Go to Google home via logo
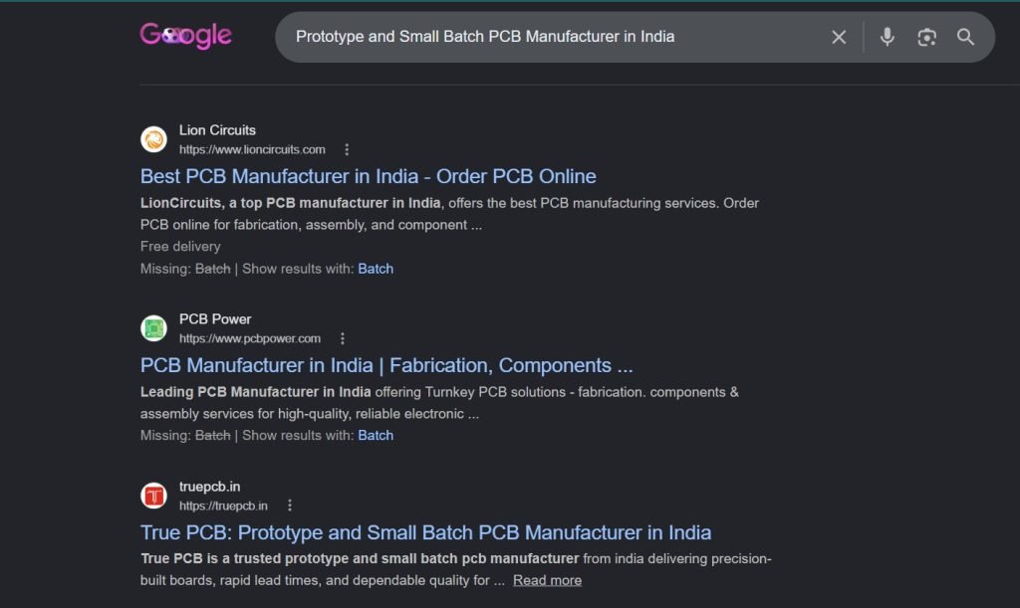 click(x=185, y=35)
